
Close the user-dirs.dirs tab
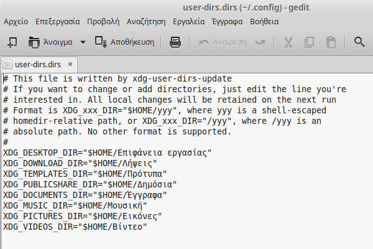[70, 64]
